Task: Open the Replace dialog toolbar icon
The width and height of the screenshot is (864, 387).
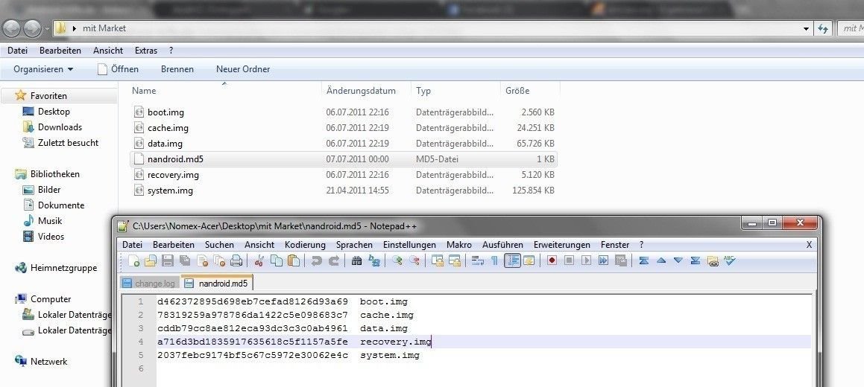Action: point(374,260)
